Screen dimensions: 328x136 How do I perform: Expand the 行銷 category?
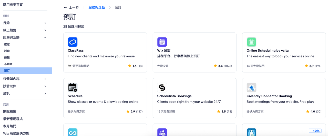(x=45, y=23)
